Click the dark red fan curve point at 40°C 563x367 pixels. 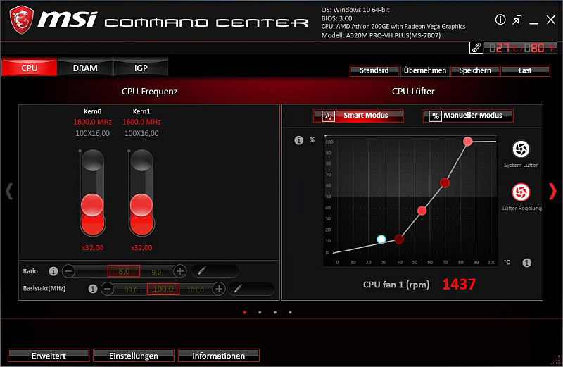coord(399,239)
